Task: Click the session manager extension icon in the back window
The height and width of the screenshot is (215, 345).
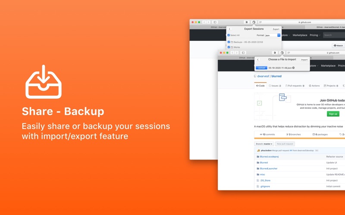Action: click(x=254, y=22)
